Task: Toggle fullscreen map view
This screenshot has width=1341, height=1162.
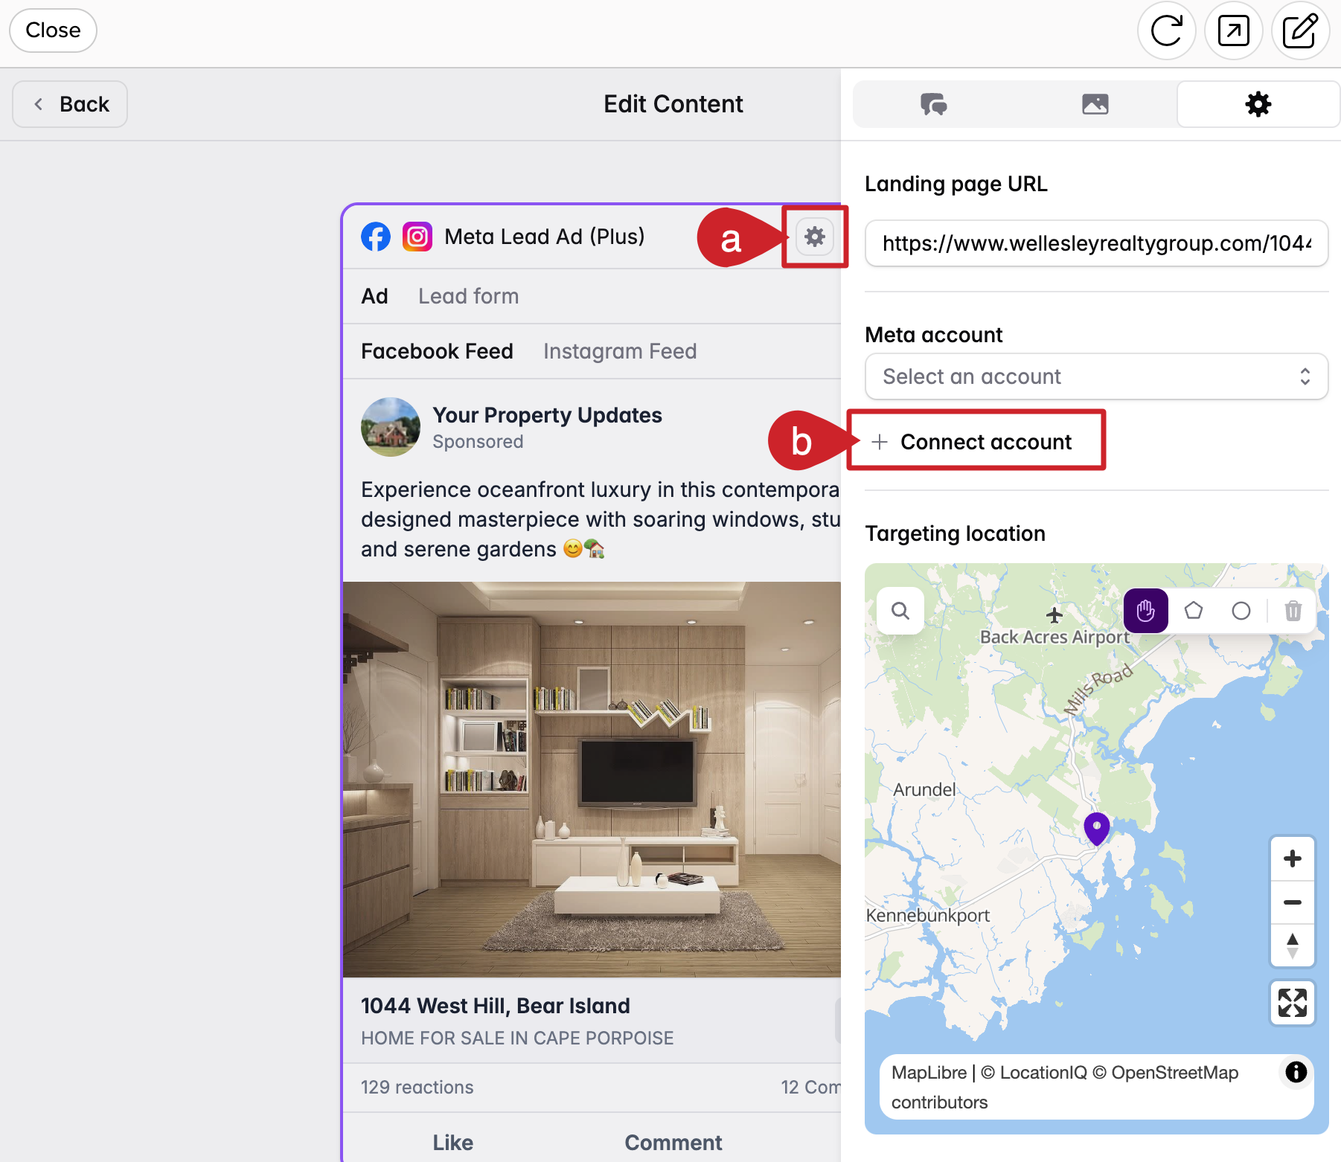Action: [1293, 1003]
